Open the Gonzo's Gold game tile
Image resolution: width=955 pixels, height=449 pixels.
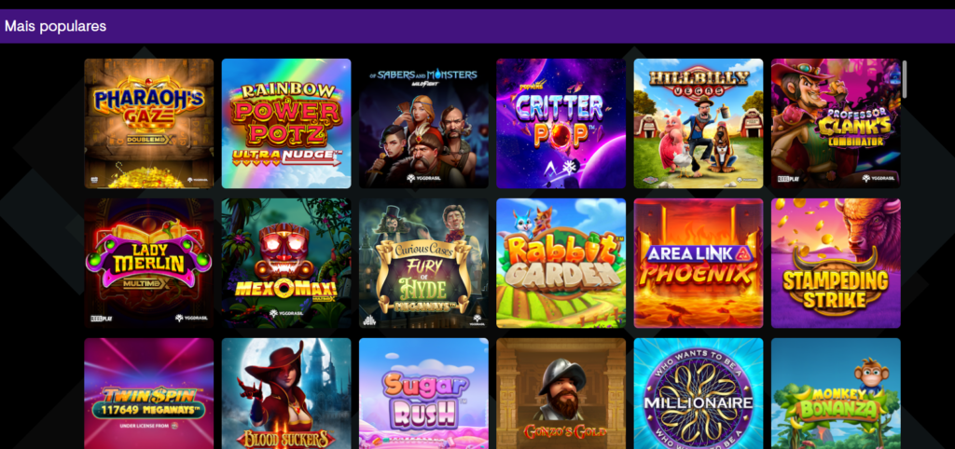coord(561,394)
